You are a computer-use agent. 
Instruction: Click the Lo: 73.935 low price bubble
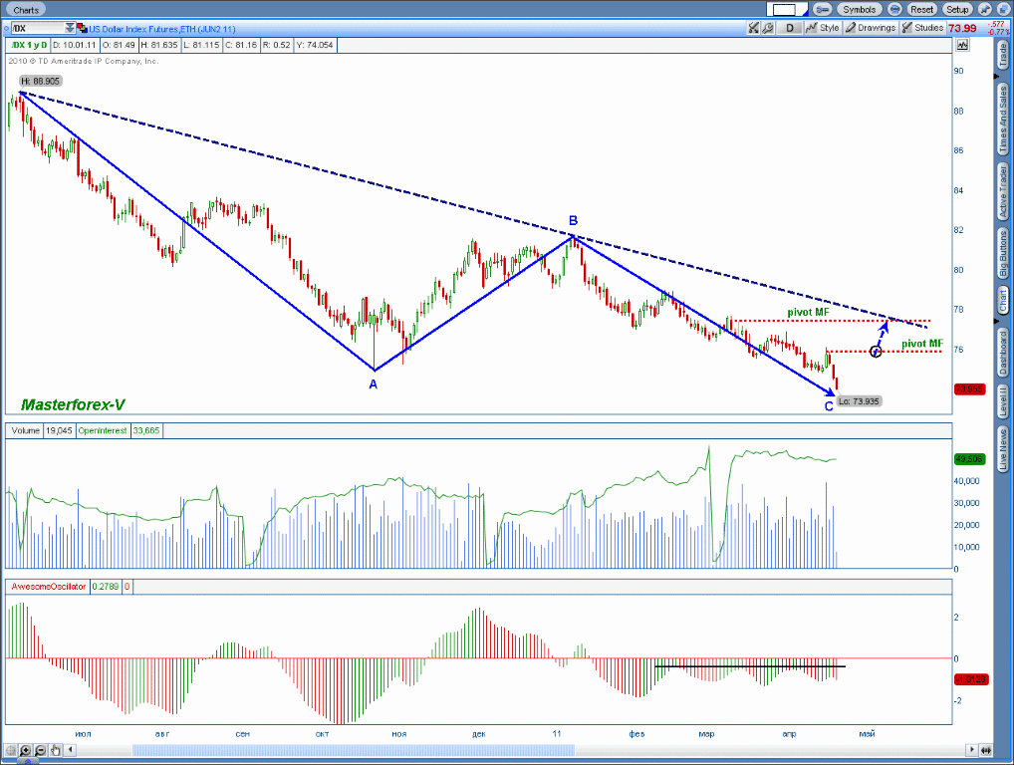pos(859,401)
